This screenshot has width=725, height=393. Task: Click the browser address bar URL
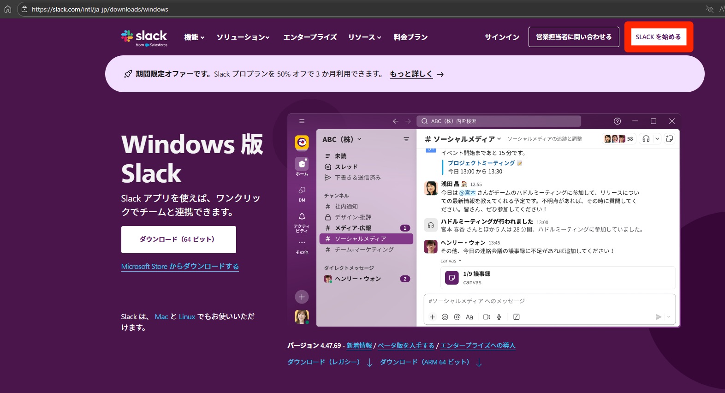point(100,9)
